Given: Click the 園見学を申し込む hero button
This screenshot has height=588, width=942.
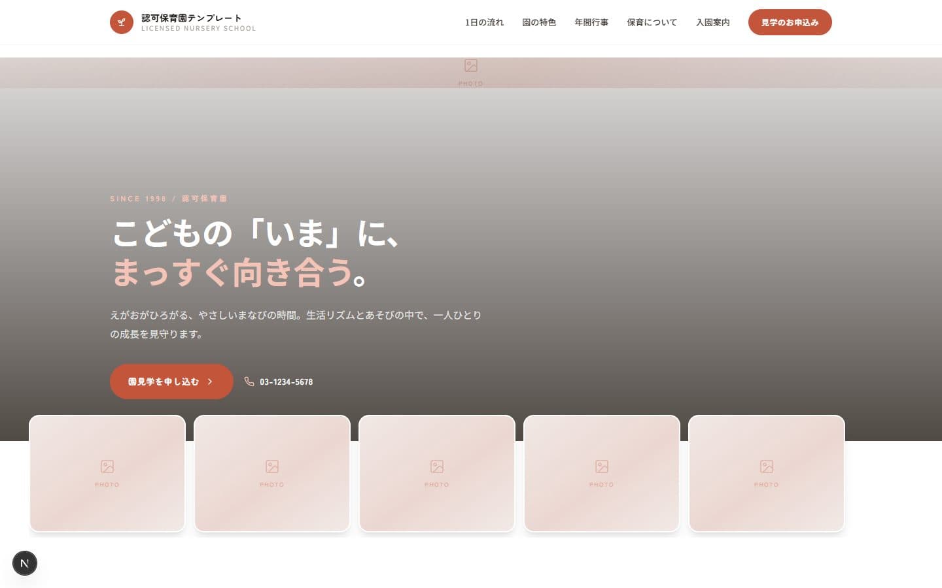Looking at the screenshot, I should pyautogui.click(x=171, y=382).
